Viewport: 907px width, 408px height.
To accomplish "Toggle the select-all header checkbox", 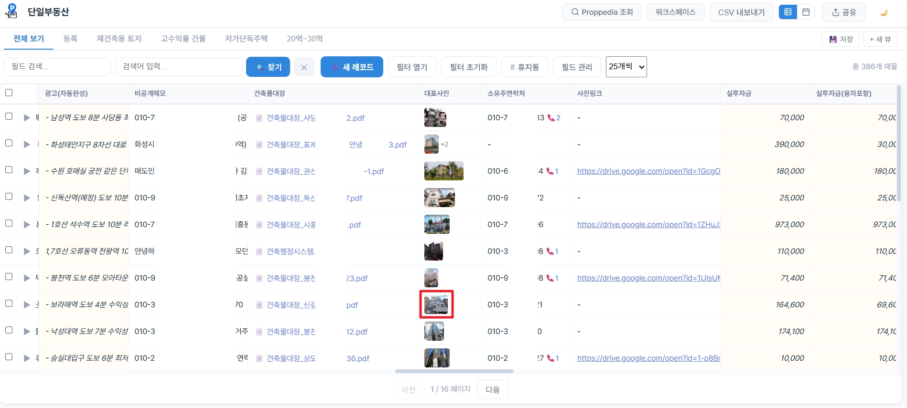I will click(x=9, y=93).
